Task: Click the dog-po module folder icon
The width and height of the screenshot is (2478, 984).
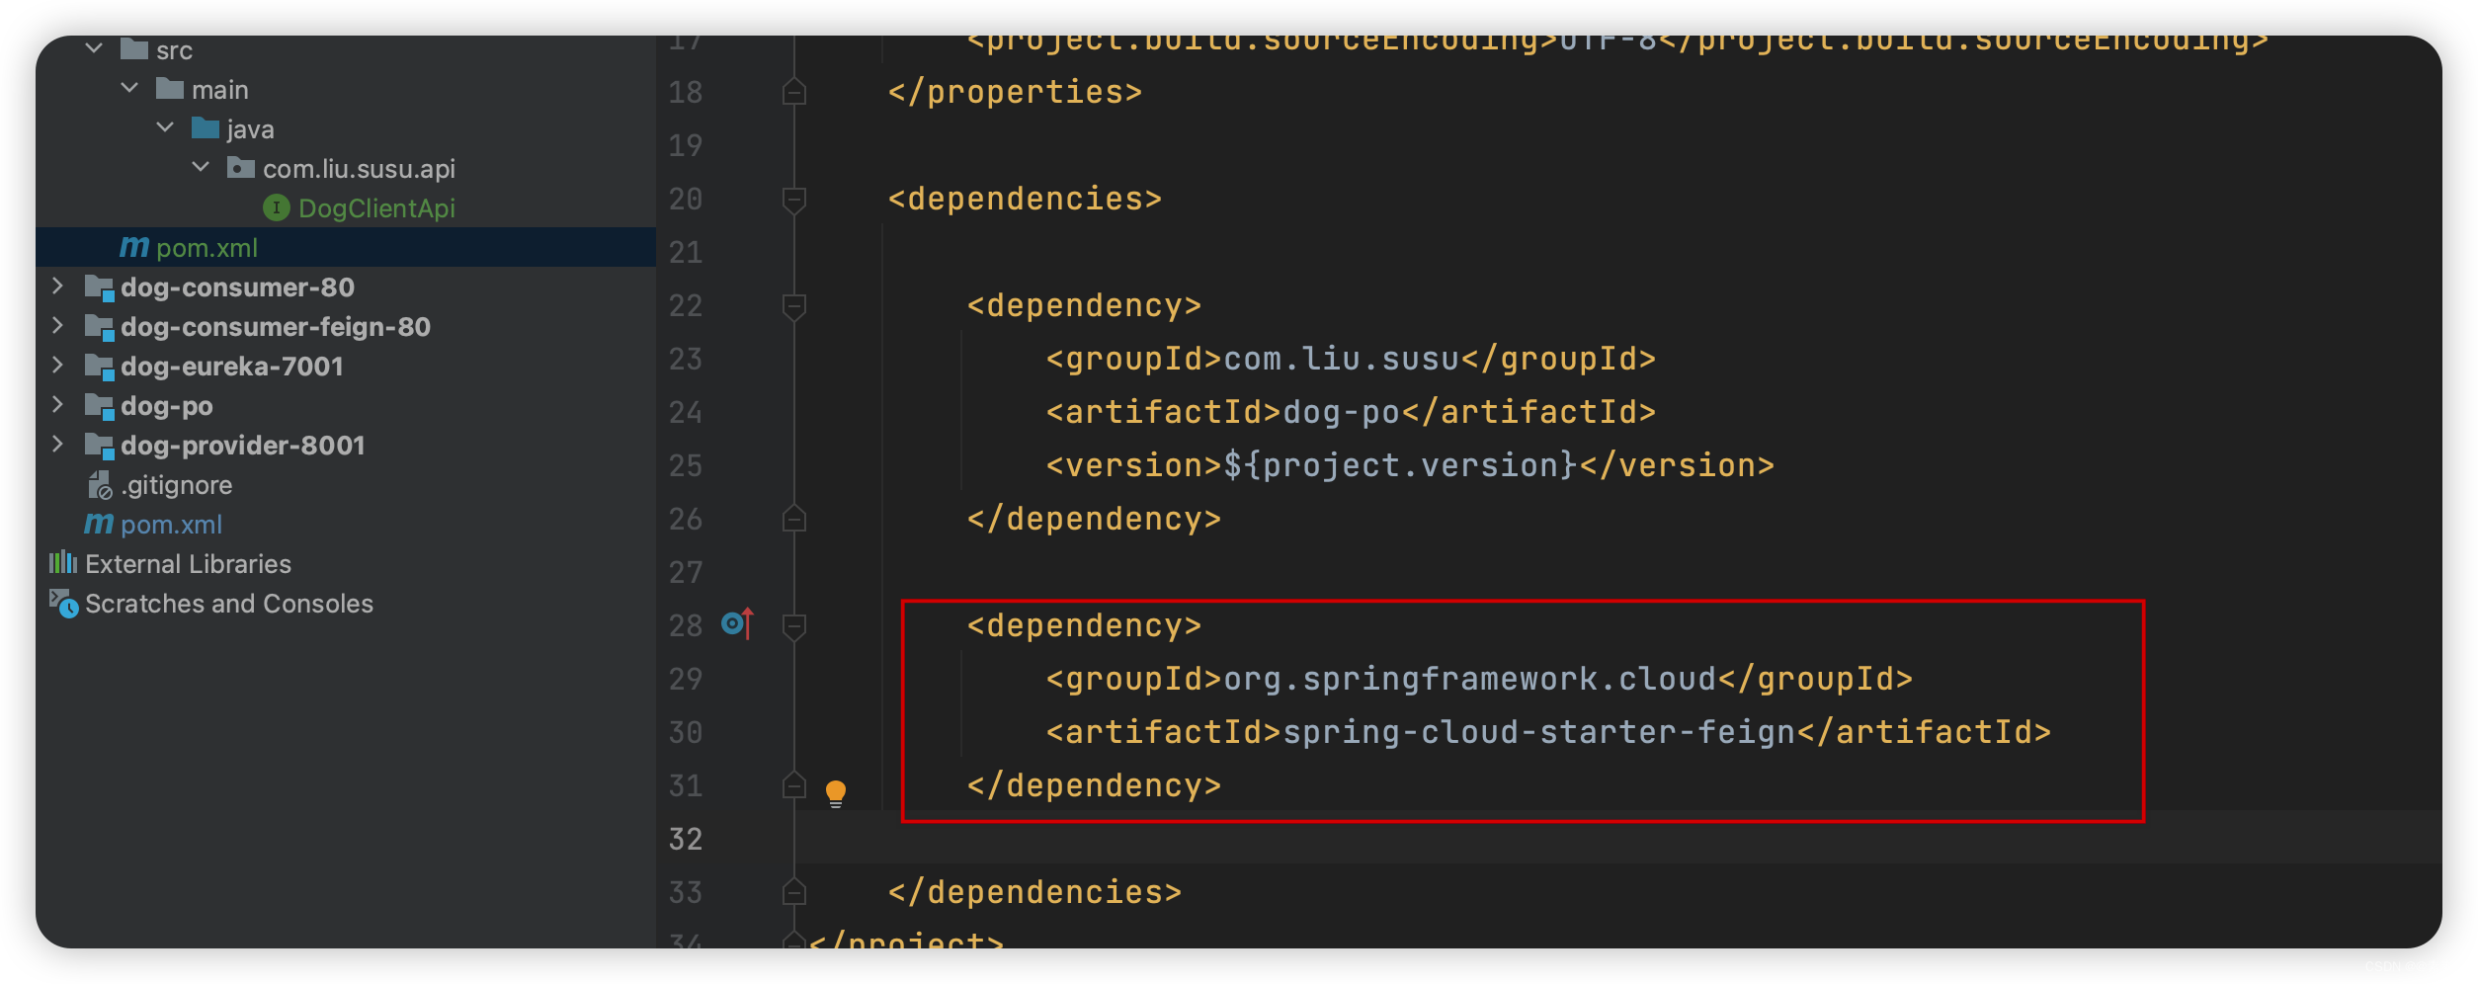Action: [x=99, y=406]
